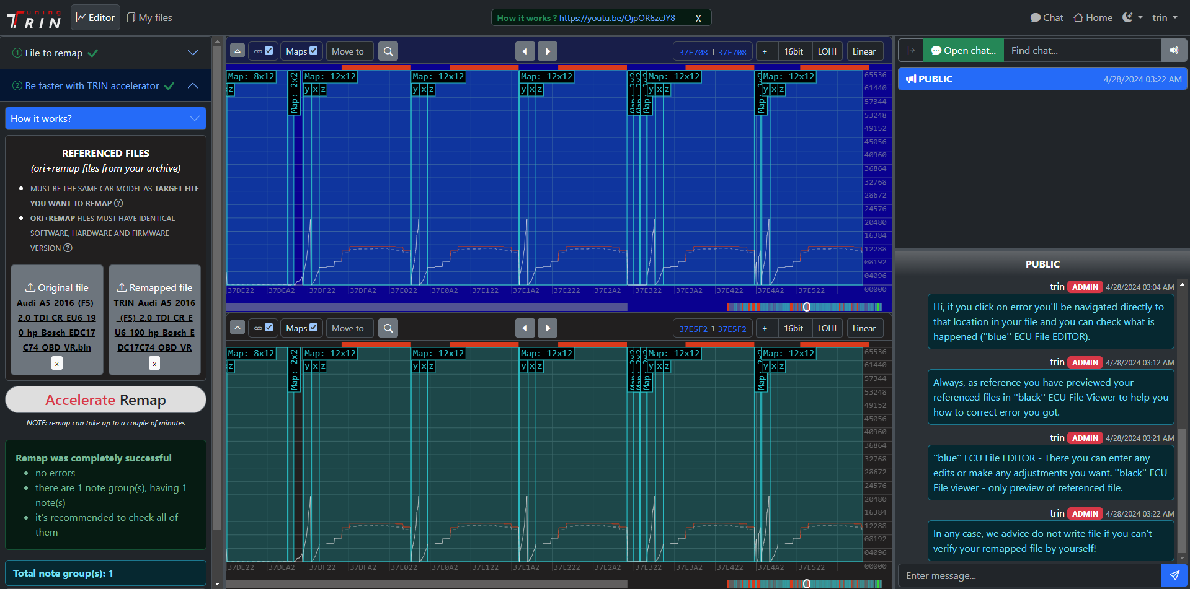The image size is (1190, 589).
Task: Open the How it works dropdown
Action: pyautogui.click(x=105, y=118)
